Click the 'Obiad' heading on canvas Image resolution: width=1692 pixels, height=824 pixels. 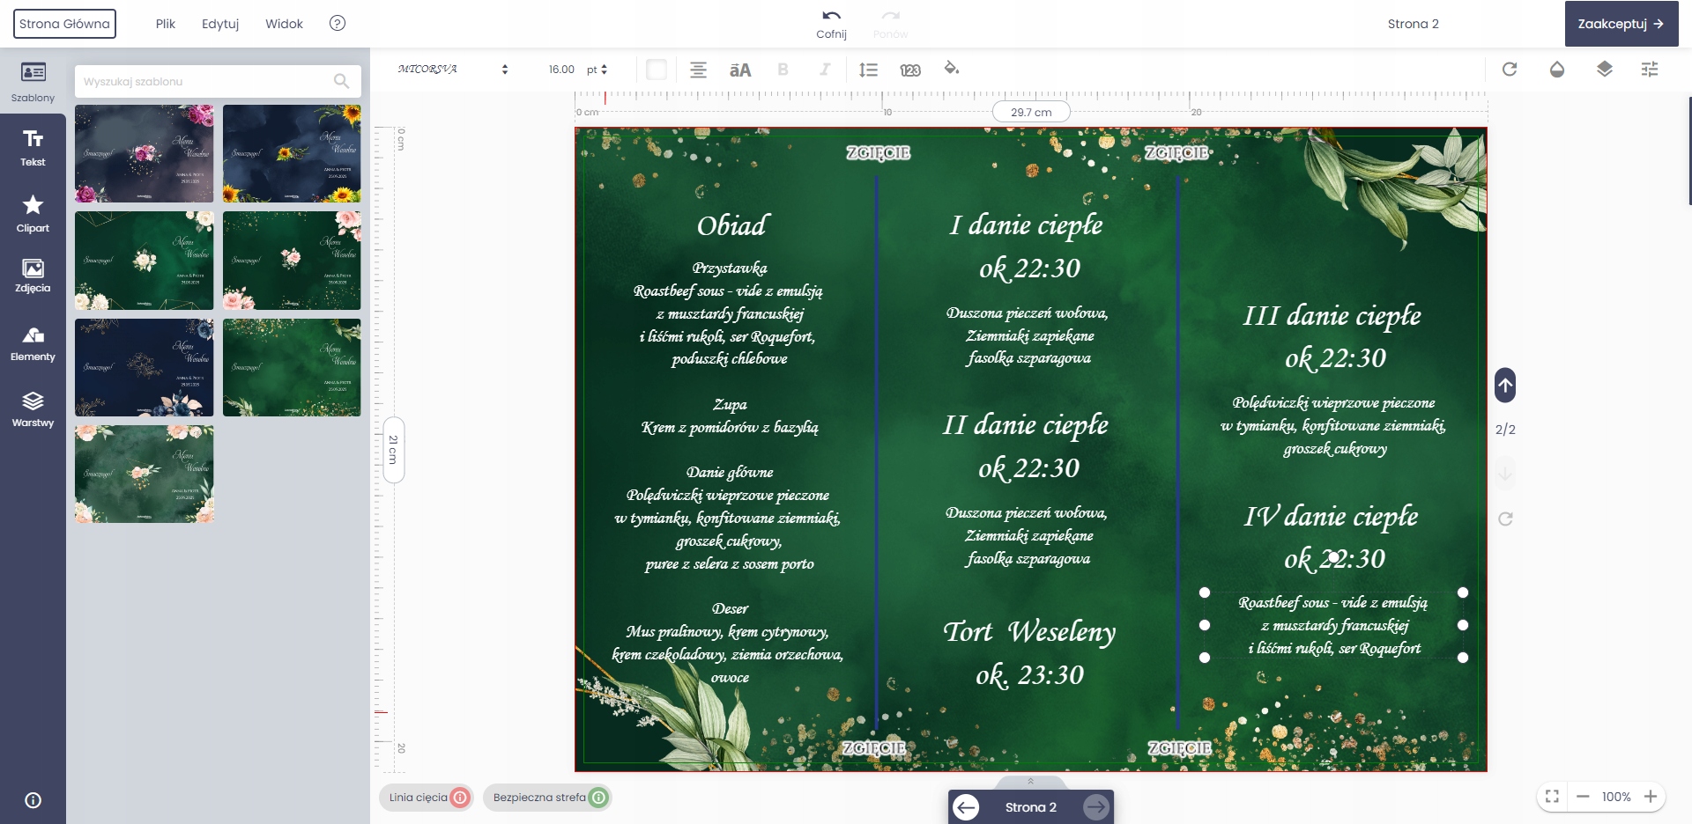point(731,225)
